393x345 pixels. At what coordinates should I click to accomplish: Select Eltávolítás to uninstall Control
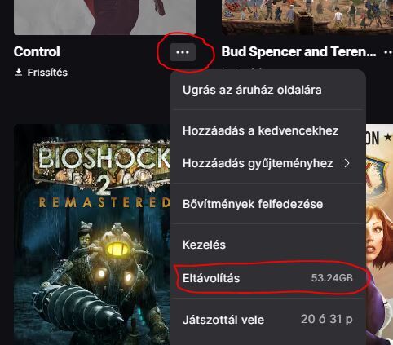[267, 278]
